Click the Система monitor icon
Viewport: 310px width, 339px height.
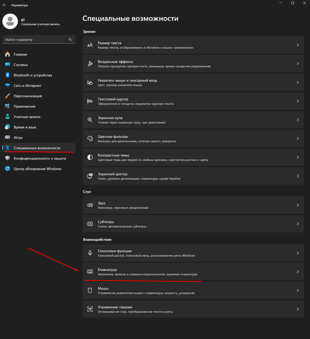click(x=8, y=65)
